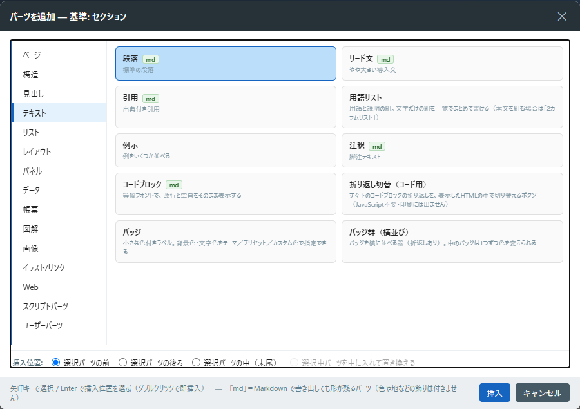Show the ユーザーパーツ category
Screen dimensions: 580x409
pos(59,325)
